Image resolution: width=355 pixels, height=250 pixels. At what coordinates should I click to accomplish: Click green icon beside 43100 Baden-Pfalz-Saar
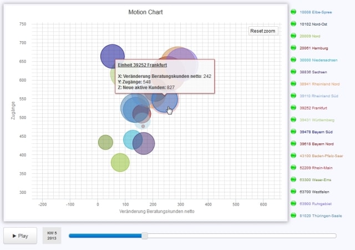click(293, 156)
